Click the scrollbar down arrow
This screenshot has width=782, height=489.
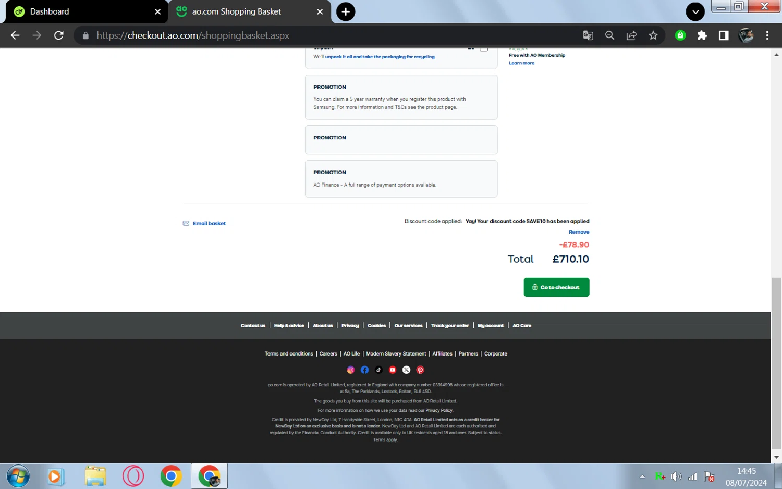(x=776, y=457)
